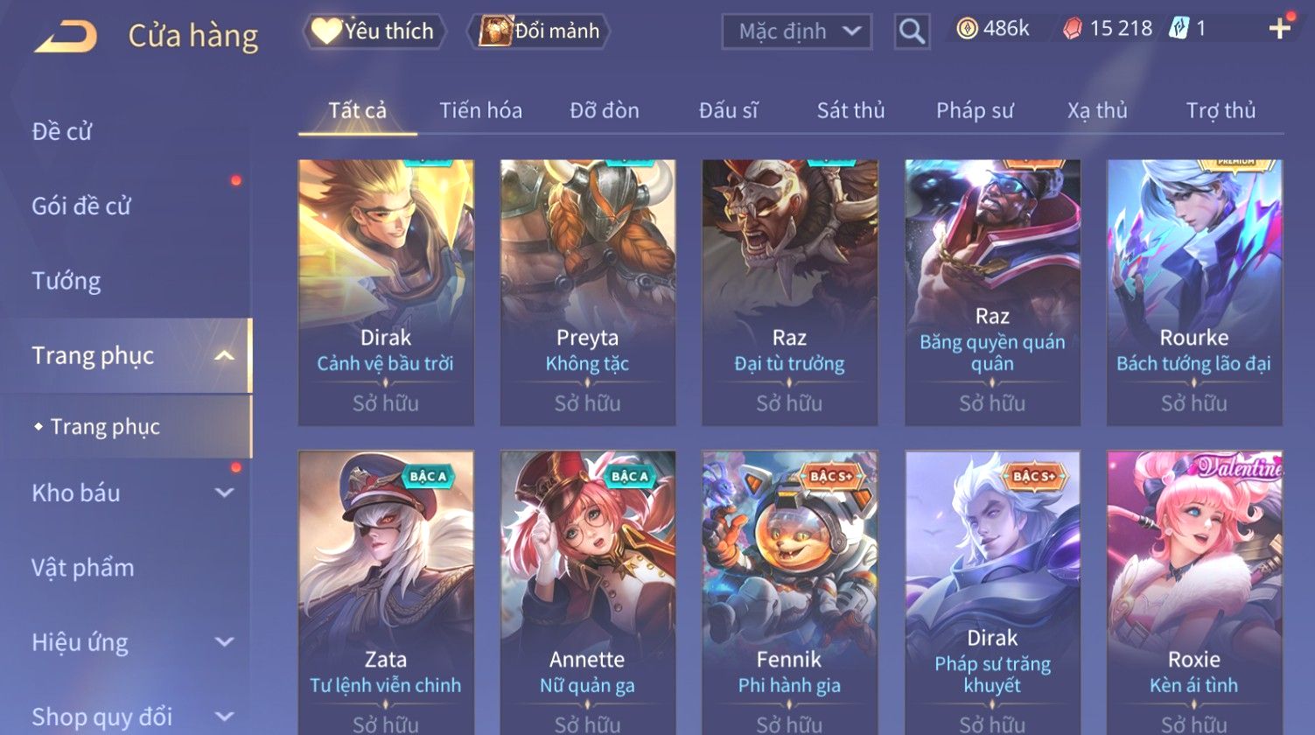
Task: Switch to the Sát thủ tab
Action: coord(850,111)
